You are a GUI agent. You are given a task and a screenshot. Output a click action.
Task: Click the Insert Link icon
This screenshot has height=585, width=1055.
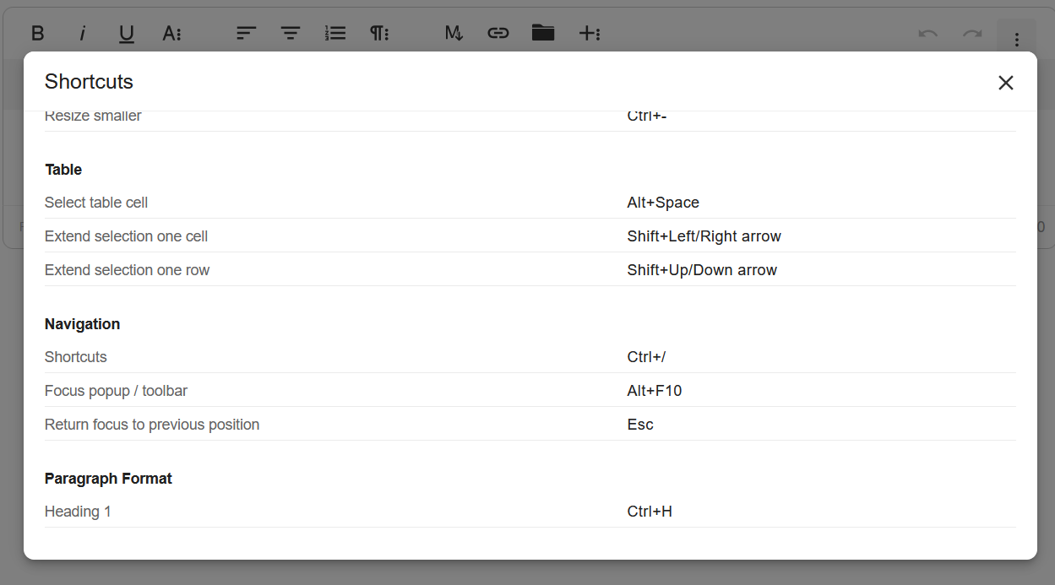[498, 34]
